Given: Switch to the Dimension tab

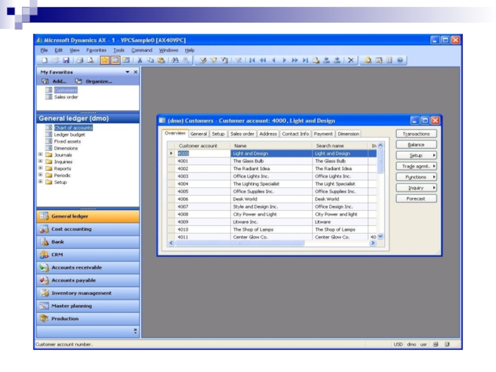Looking at the screenshot, I should [x=348, y=134].
